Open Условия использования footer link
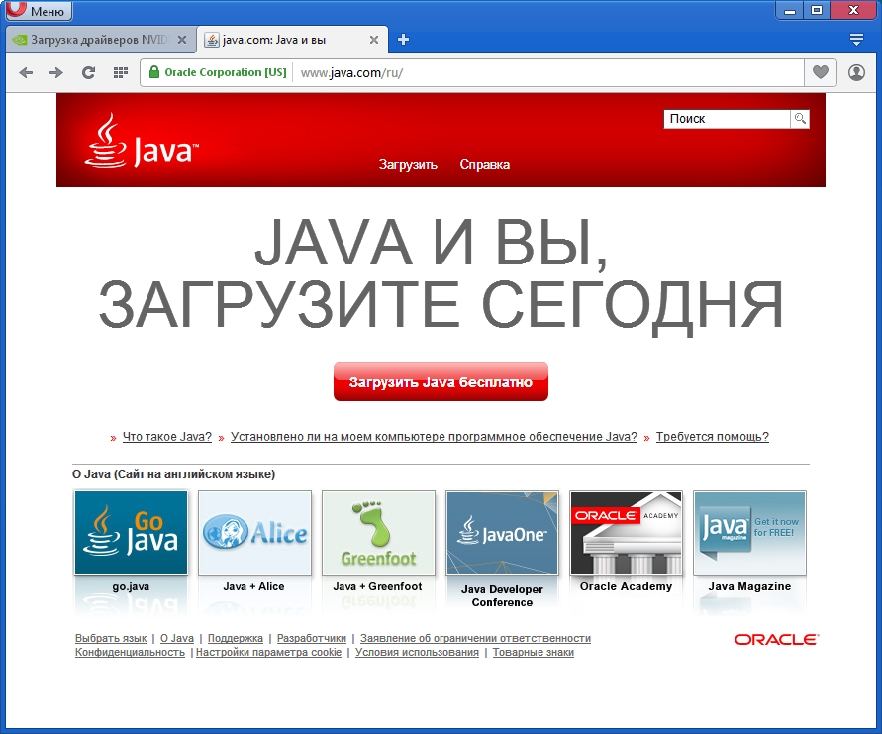This screenshot has width=882, height=734. point(417,652)
